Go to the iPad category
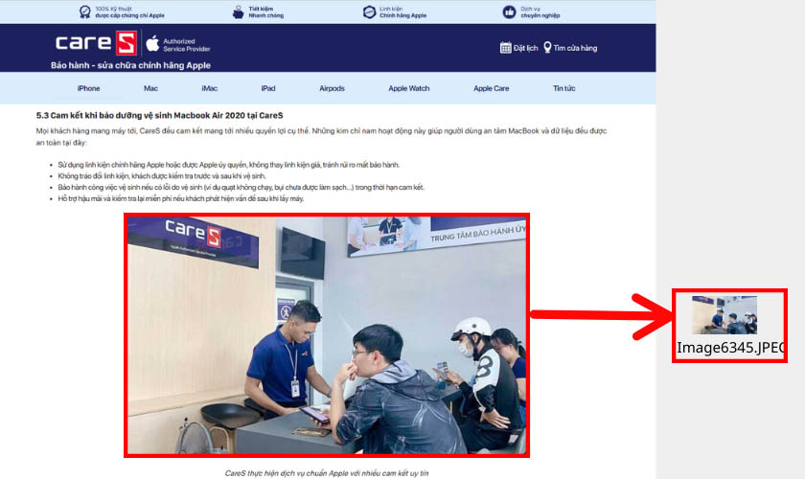This screenshot has width=805, height=479. pyautogui.click(x=267, y=88)
